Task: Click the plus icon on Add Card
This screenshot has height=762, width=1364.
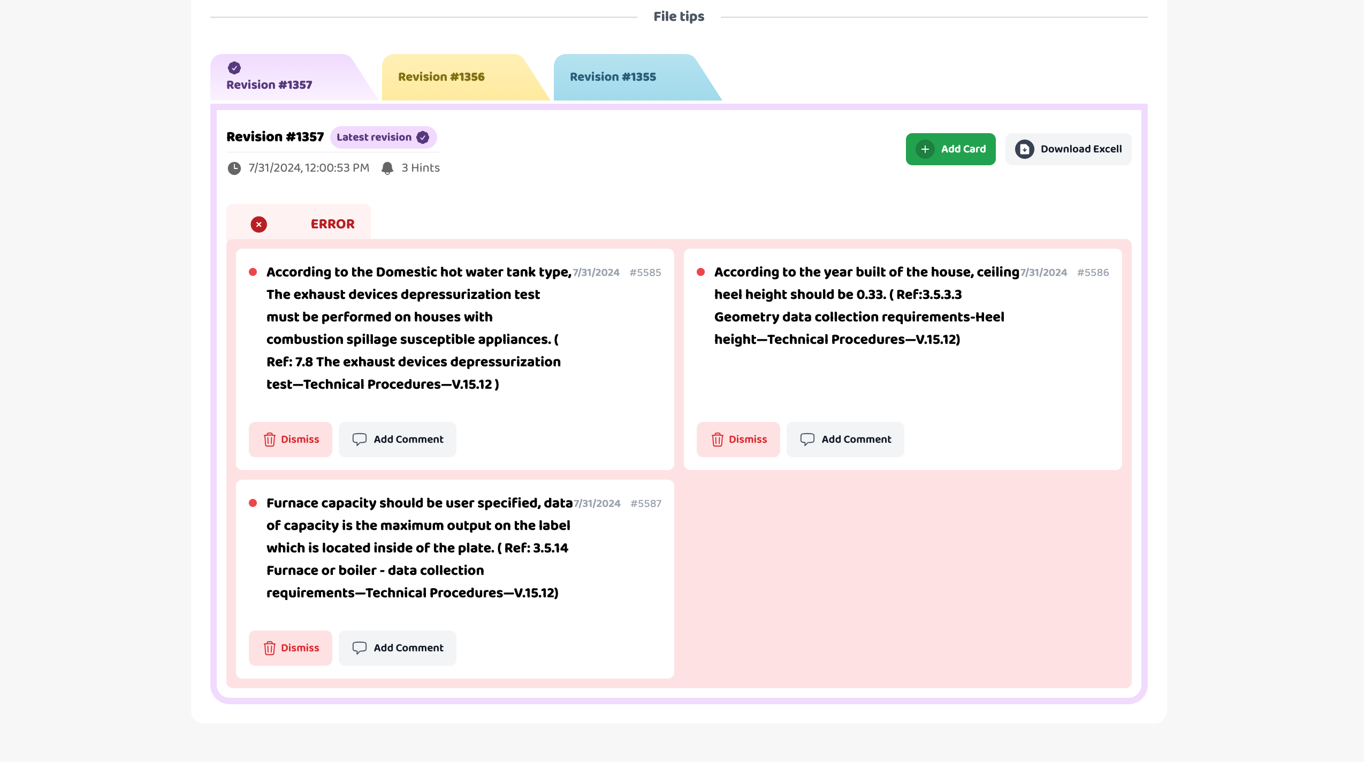Action: pyautogui.click(x=925, y=149)
